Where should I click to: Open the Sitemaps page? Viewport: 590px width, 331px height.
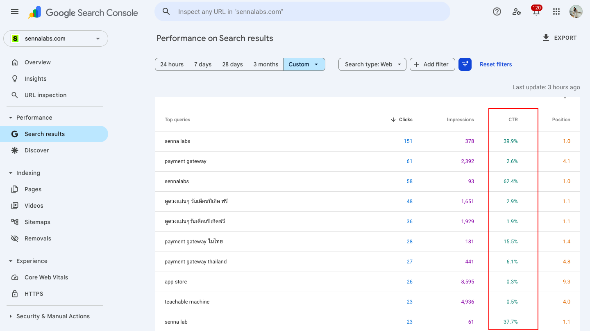(x=37, y=222)
